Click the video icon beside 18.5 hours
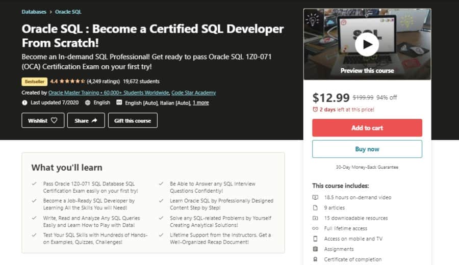 tap(315, 197)
